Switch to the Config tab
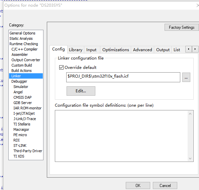The height and width of the screenshot is (190, 199). click(59, 49)
